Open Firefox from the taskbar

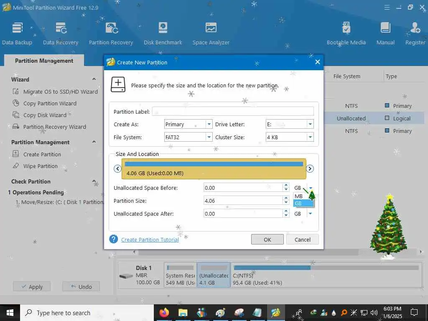pos(164,313)
